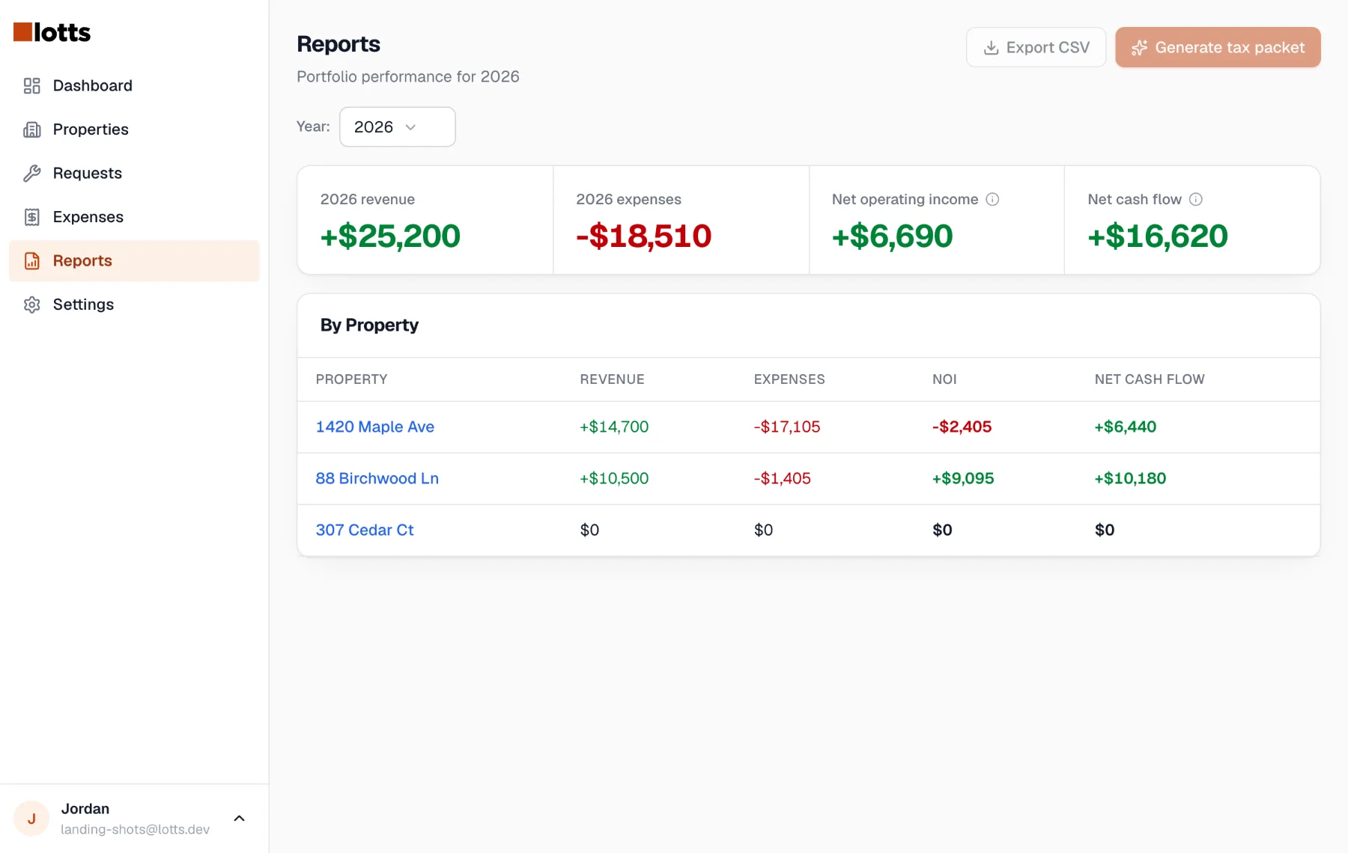1348x853 pixels.
Task: Open Properties in the sidebar
Action: pos(134,129)
